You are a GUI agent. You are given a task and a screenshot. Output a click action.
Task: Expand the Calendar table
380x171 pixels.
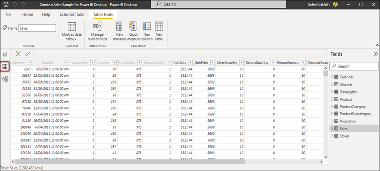pyautogui.click(x=332, y=77)
